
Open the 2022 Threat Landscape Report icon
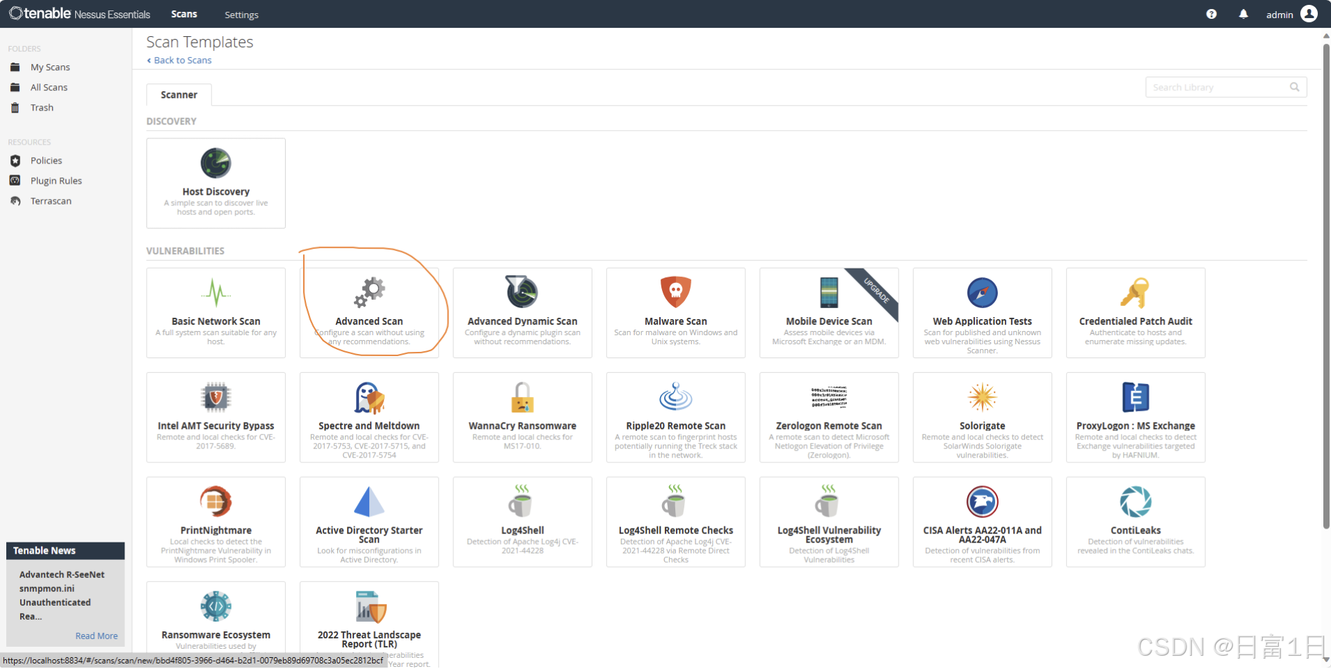369,606
